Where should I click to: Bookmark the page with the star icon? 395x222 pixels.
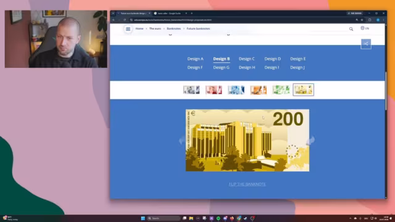point(362,20)
